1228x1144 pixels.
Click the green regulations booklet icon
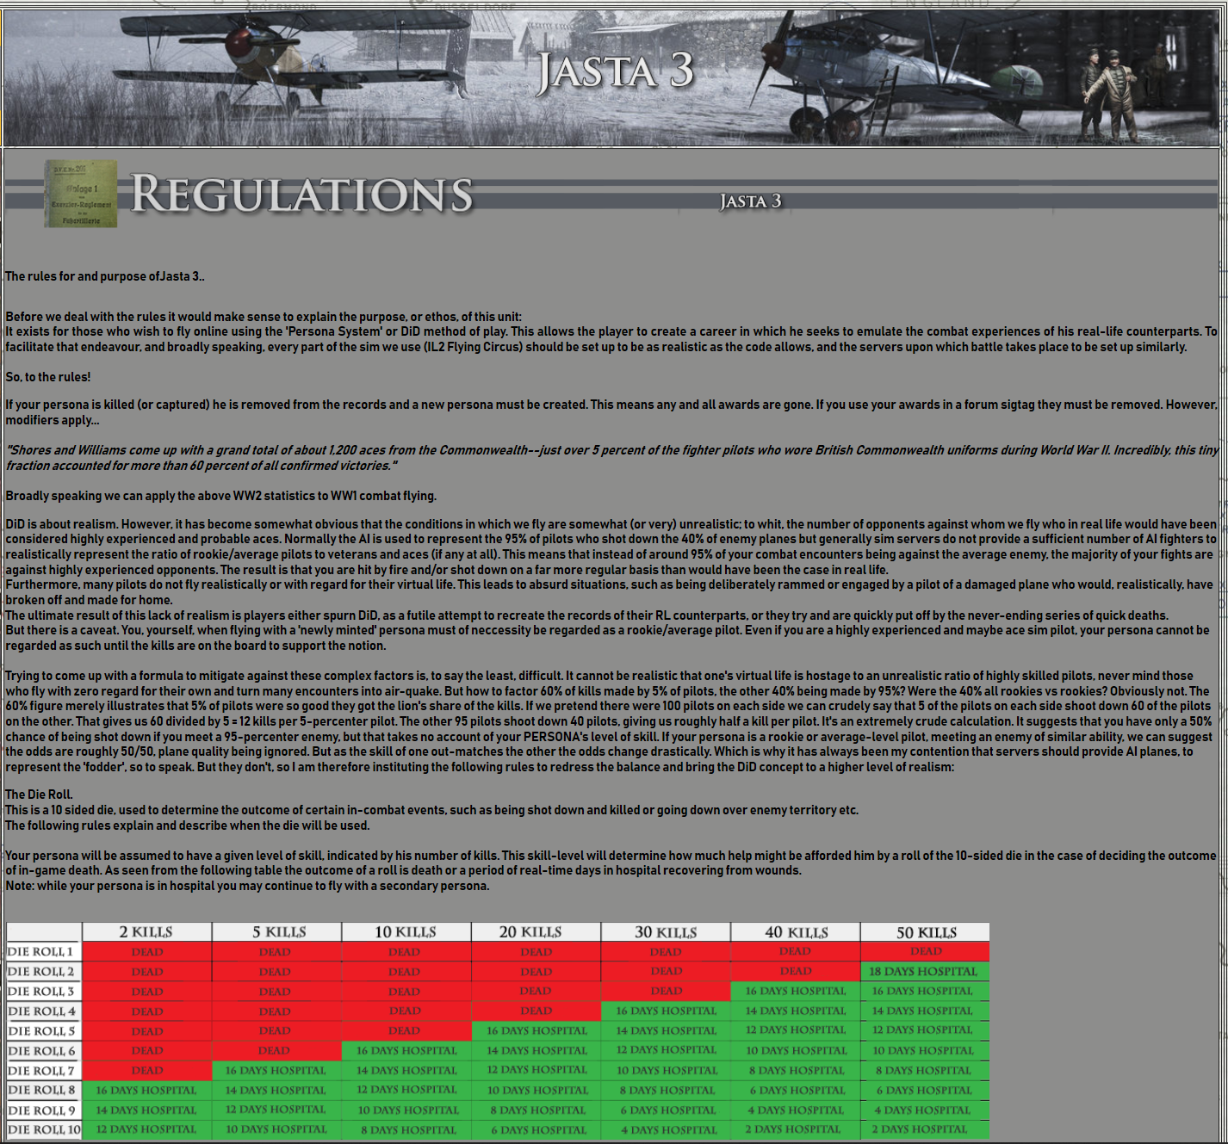(80, 194)
